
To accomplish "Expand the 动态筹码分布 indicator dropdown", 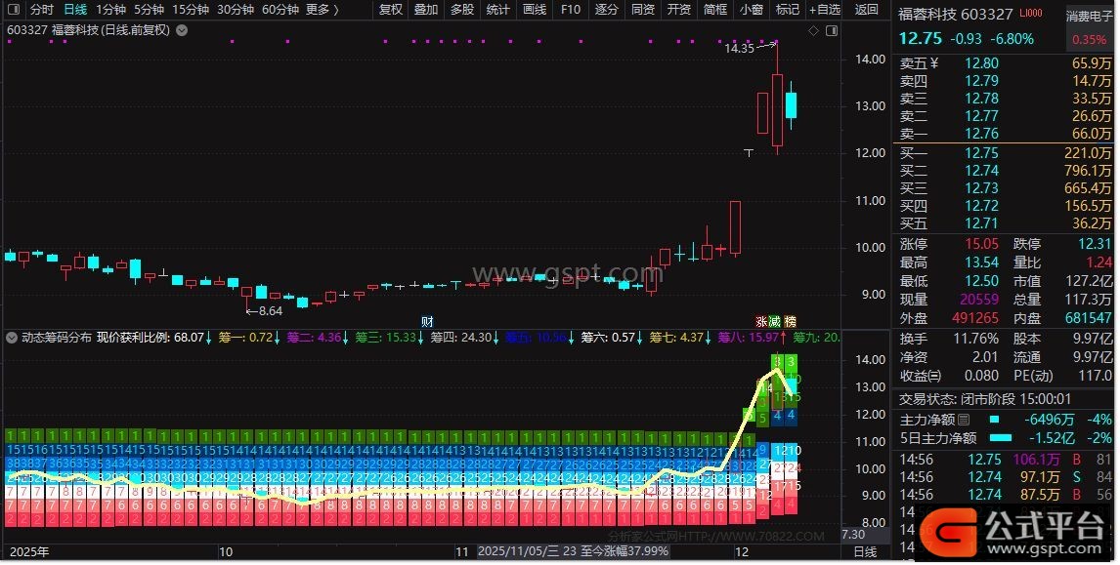I will (12, 339).
